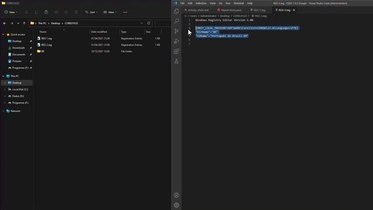Screen dimensions: 373x210
Task: Expand Dados (D:) drive in navigation pane
Action: (5, 96)
